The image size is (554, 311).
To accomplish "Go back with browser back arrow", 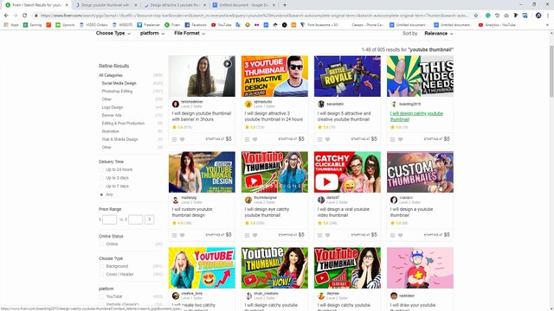I will 6,16.
